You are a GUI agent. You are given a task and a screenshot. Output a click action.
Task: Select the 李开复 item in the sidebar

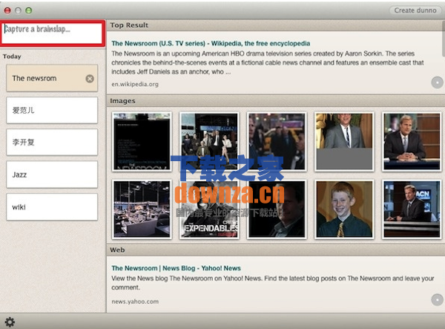(52, 143)
